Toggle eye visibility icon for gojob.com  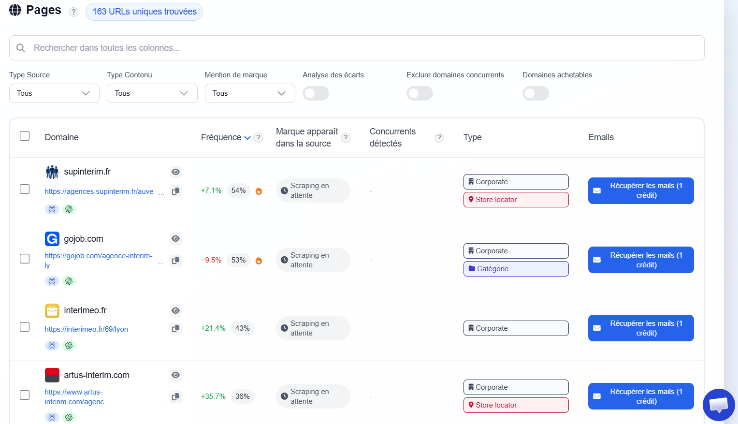[176, 239]
